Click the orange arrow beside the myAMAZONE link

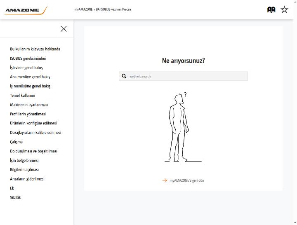point(165,180)
